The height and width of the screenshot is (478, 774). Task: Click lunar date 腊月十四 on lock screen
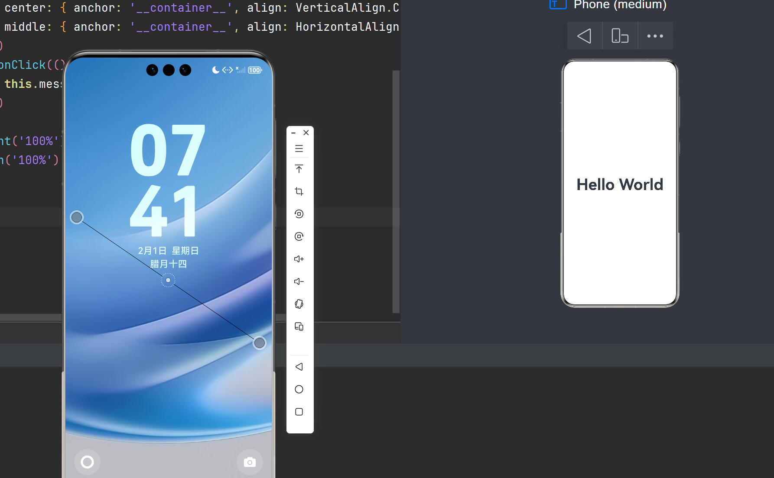tap(168, 264)
